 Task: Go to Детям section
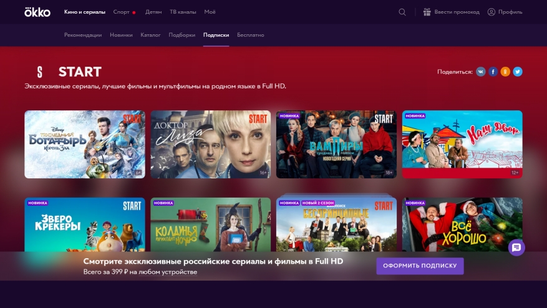pos(153,12)
